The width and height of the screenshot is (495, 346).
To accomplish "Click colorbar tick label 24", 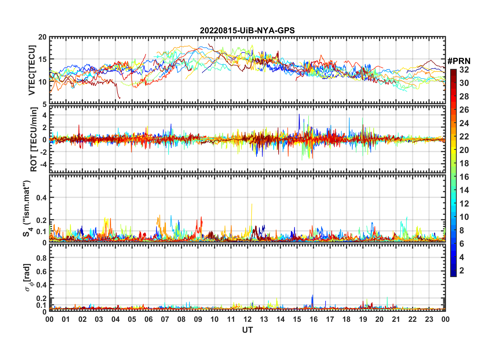I will pos(464,123).
